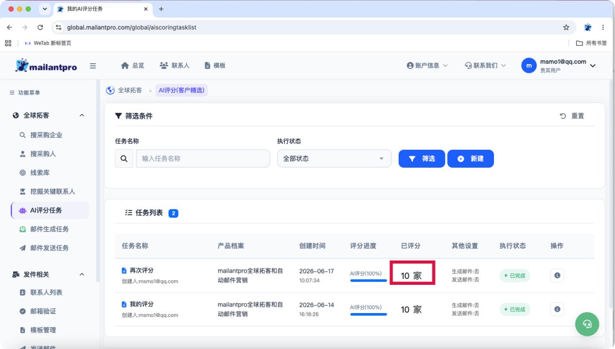Bookmark page with star icon
Screen dimensions: 615x349
pos(566,27)
